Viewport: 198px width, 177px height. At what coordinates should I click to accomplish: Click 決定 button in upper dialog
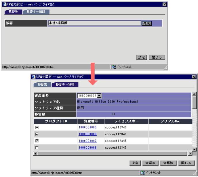[141, 57]
